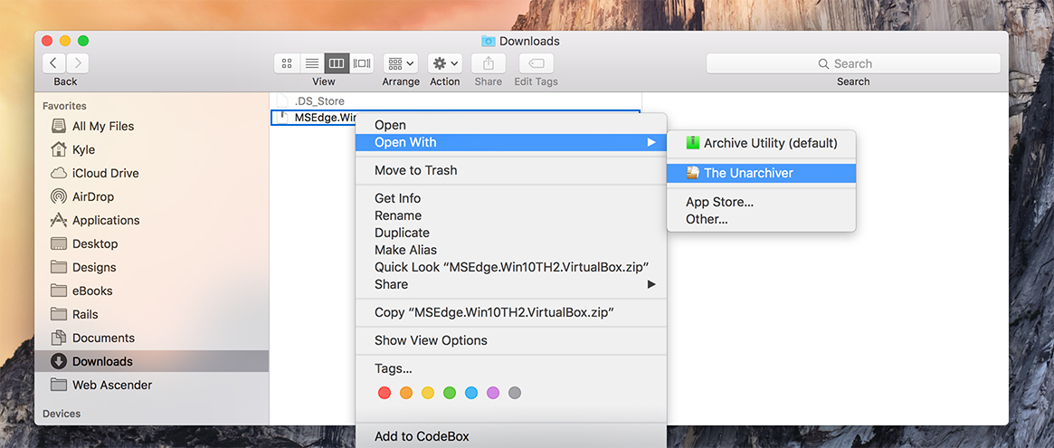Choose Other… in submenu

pos(761,219)
